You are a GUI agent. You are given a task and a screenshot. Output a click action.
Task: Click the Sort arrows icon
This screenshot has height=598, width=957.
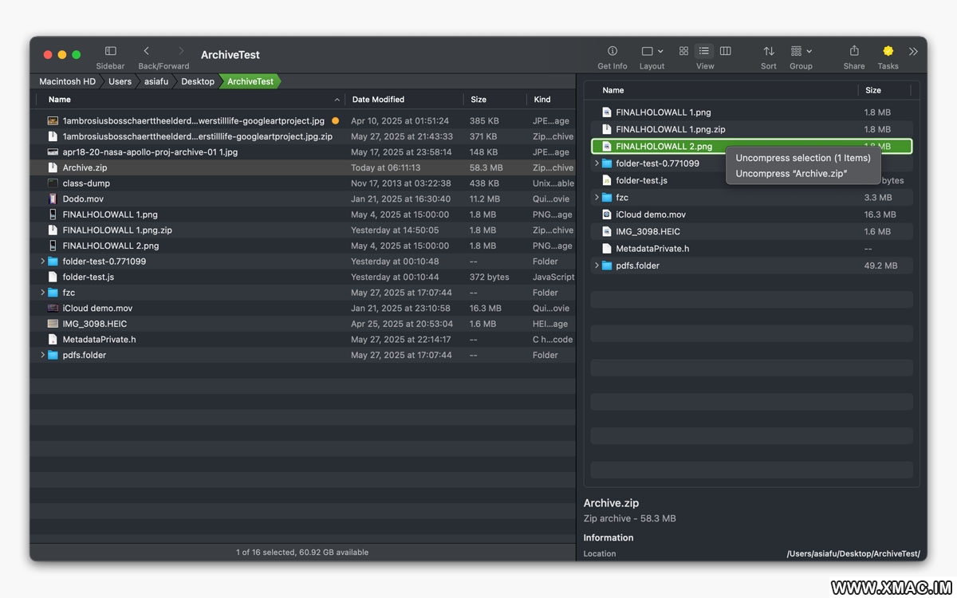(x=768, y=51)
